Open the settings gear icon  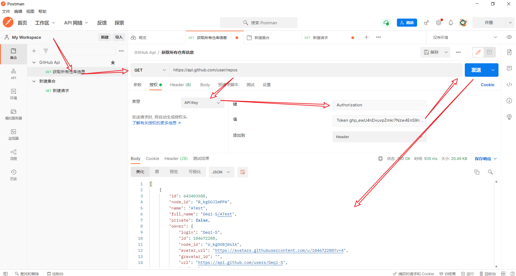tap(439, 23)
